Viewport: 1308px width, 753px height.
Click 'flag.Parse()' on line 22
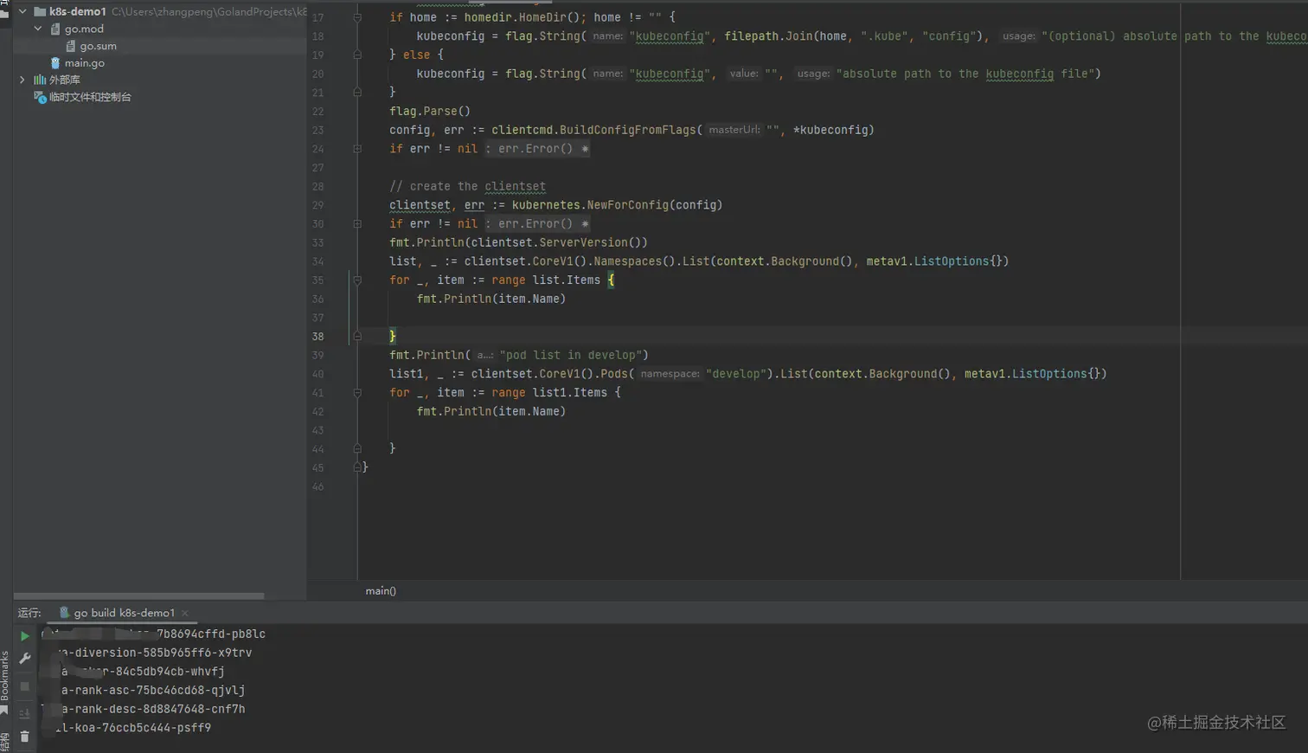coord(430,111)
